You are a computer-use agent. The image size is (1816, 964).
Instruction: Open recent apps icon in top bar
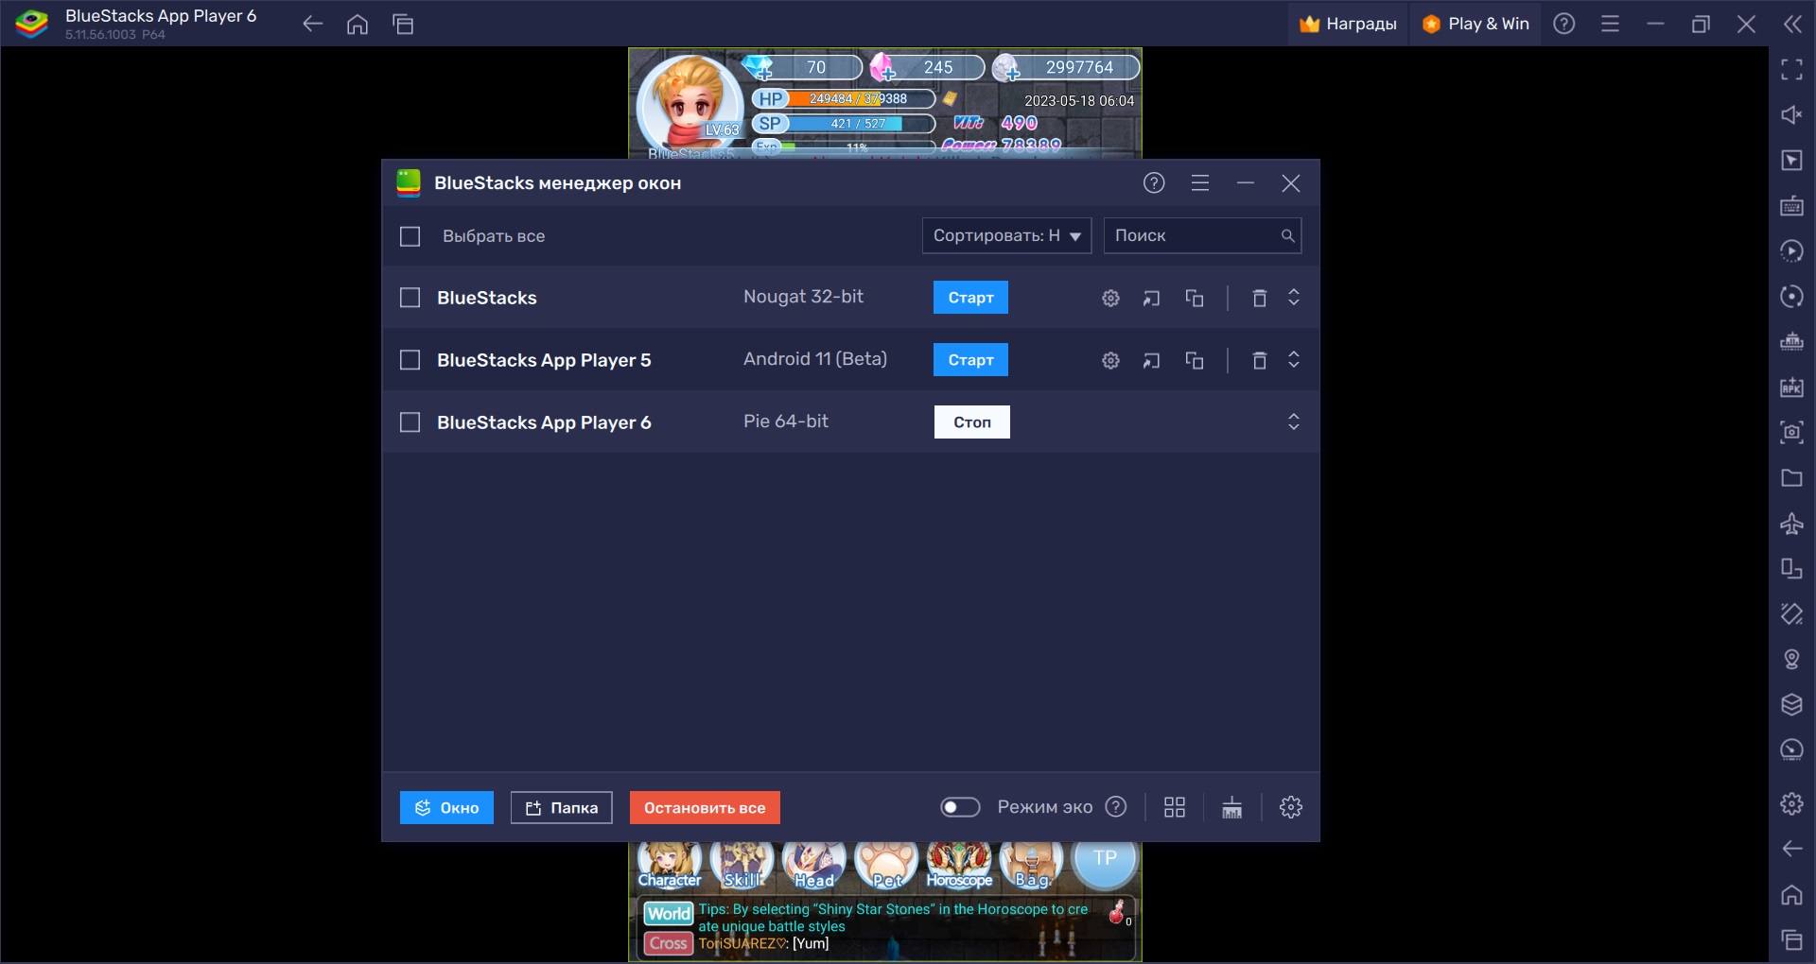403,25
